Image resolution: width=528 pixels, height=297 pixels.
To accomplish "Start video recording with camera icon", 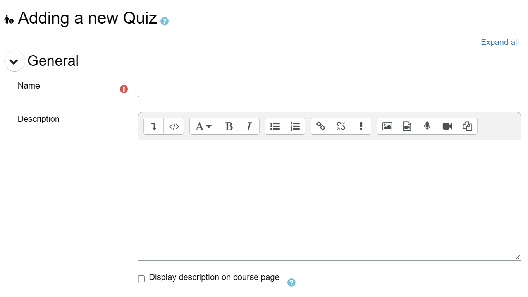I will coord(447,126).
